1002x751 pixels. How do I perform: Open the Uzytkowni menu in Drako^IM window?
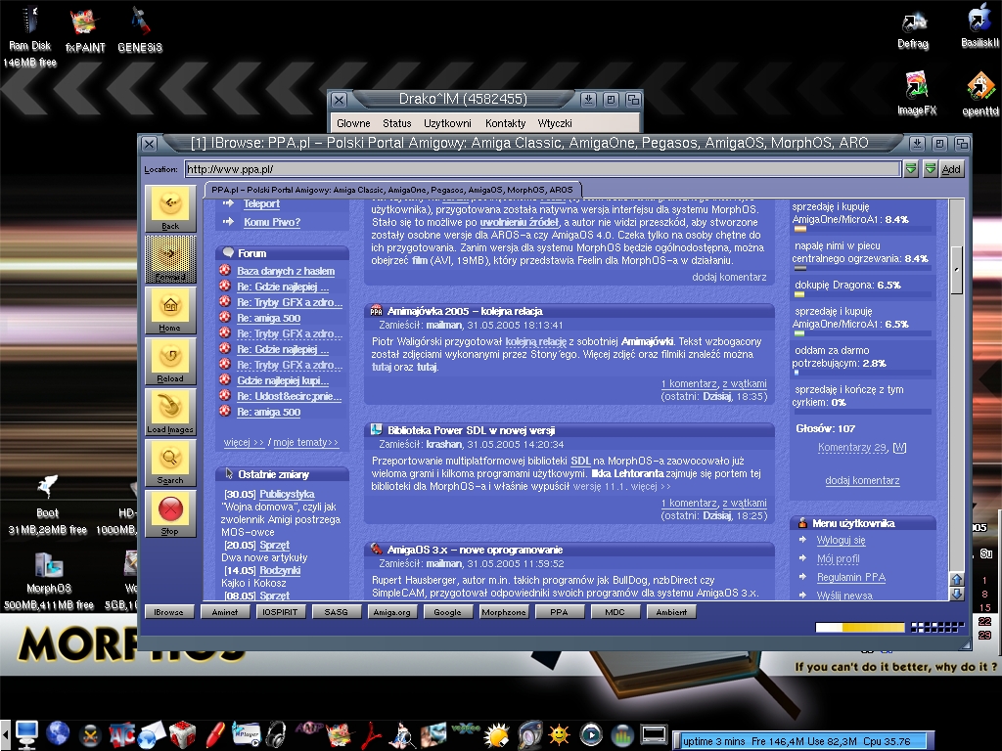(x=447, y=123)
